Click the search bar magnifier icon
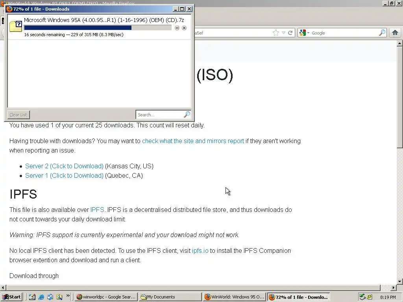 382,33
